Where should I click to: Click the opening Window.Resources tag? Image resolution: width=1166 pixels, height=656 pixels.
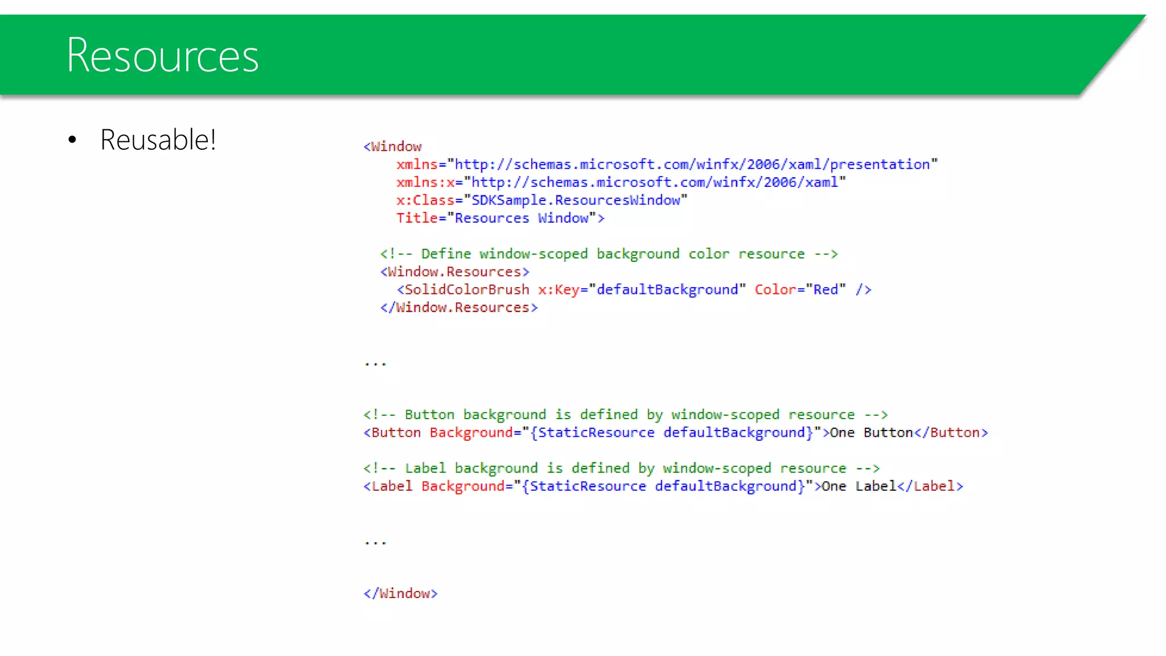coord(454,272)
